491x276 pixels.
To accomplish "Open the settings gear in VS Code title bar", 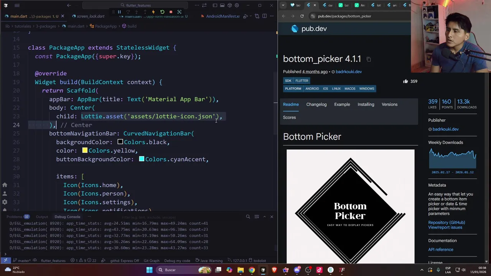I will (x=237, y=5).
